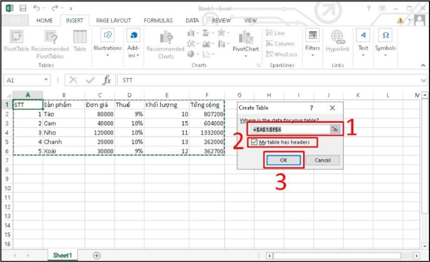The width and height of the screenshot is (430, 262).
Task: Open the DATA tab
Action: pyautogui.click(x=192, y=20)
